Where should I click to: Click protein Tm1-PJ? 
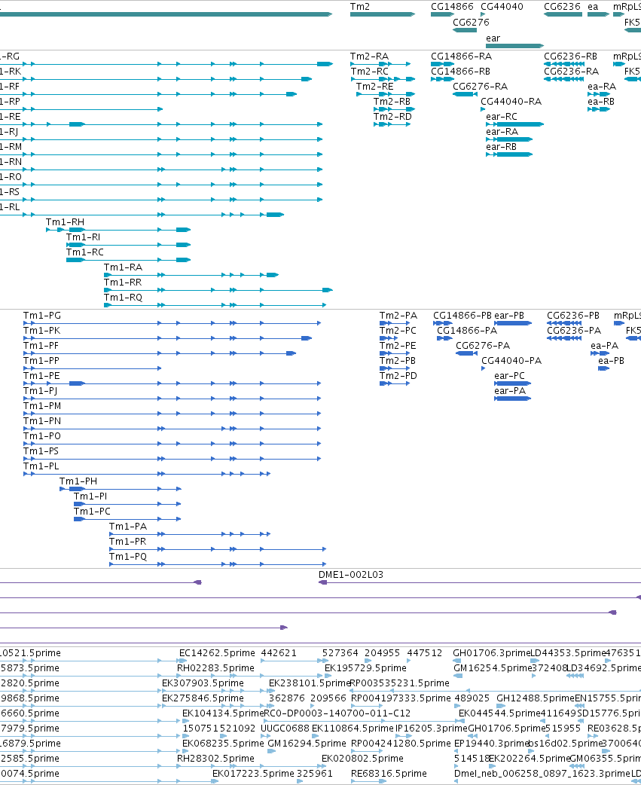click(172, 399)
